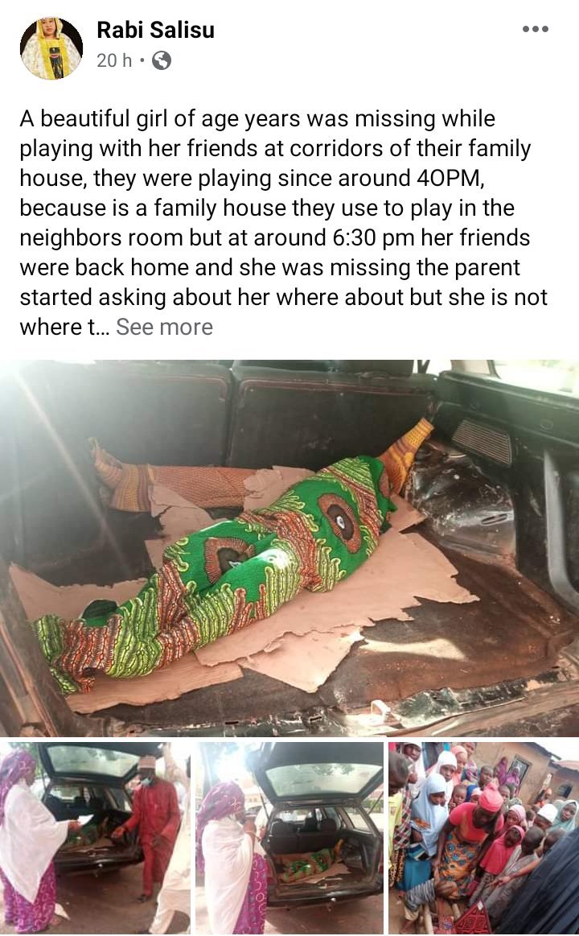This screenshot has width=579, height=936.
Task: Open thumbnail showing the gathered crowd
Action: (483, 838)
